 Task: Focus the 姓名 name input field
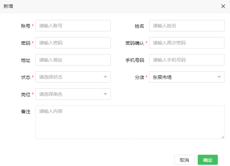tap(187, 25)
